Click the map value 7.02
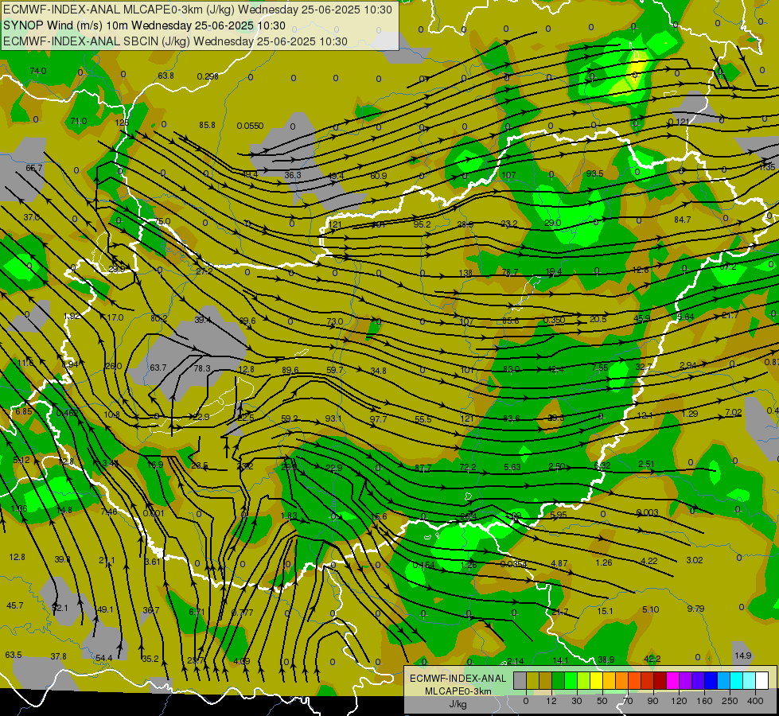Viewport: 779px width, 716px height. [734, 412]
